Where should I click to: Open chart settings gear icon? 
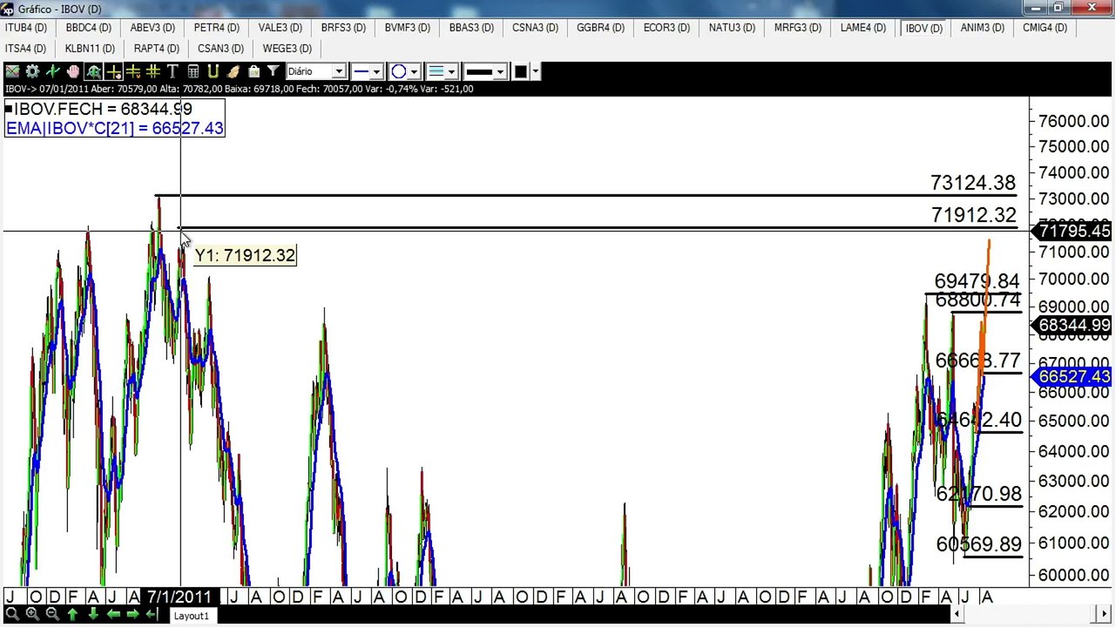tap(32, 71)
